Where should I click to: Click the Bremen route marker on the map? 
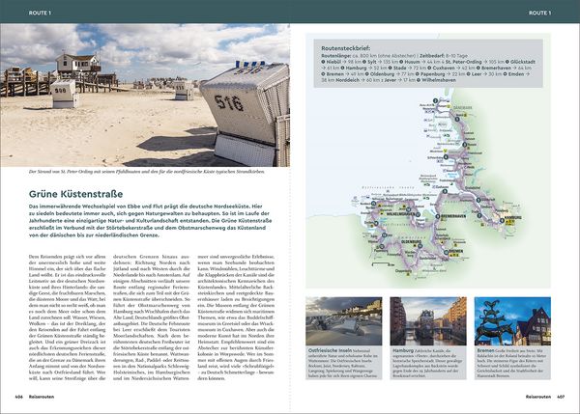(x=447, y=252)
